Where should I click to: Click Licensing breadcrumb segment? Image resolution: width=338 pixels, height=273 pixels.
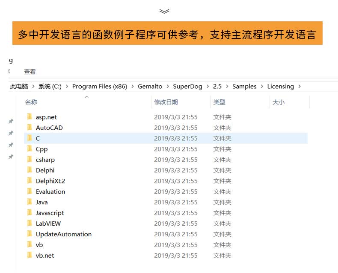(280, 87)
